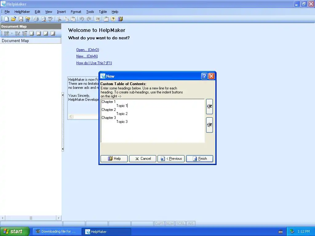Move topic left in Document Map toolbar
The height and width of the screenshot is (236, 315).
coord(32,33)
